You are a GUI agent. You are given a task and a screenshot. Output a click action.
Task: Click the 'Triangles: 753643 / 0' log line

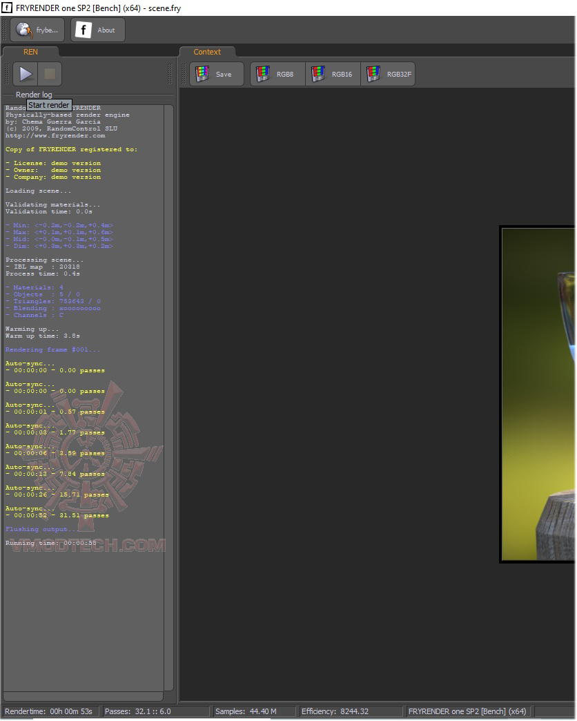click(53, 301)
